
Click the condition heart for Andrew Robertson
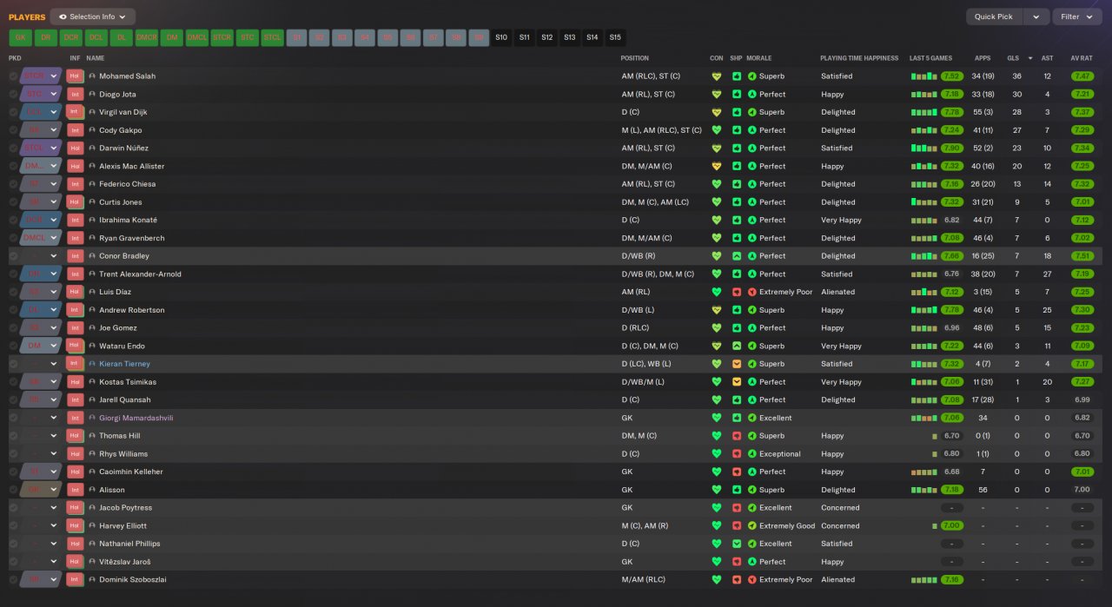tap(717, 310)
